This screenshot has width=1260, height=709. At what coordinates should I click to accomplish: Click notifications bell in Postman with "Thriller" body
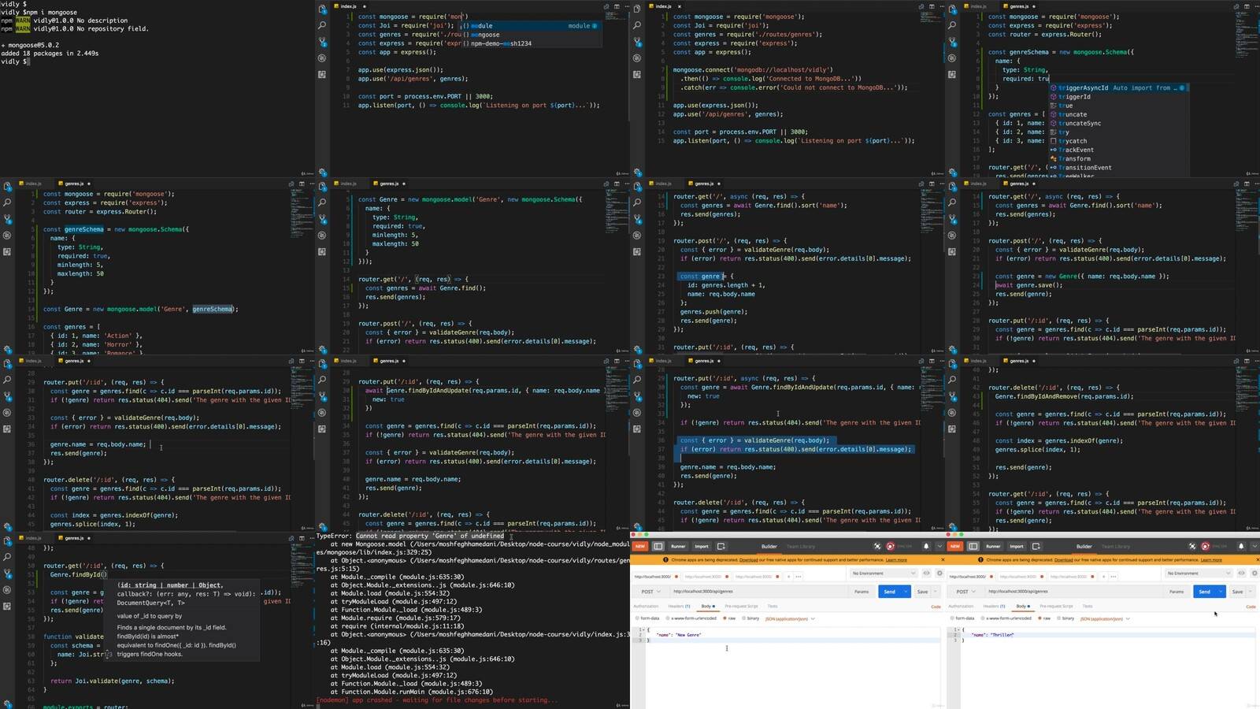1241,546
